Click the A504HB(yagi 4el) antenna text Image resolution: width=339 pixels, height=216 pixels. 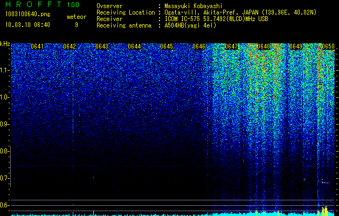point(190,25)
